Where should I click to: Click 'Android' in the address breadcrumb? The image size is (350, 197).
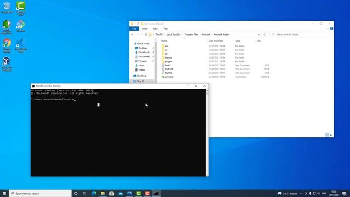(206, 34)
